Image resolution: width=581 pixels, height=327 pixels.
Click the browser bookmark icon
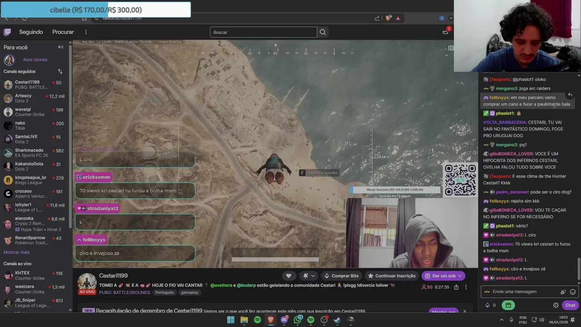[84, 18]
